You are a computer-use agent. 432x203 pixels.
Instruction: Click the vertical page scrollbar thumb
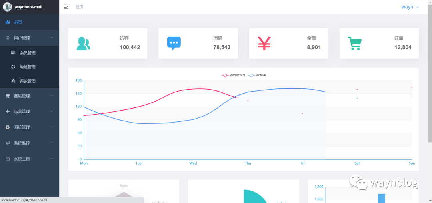430,73
